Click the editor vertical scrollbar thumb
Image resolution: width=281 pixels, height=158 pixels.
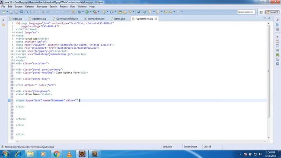click(268, 71)
